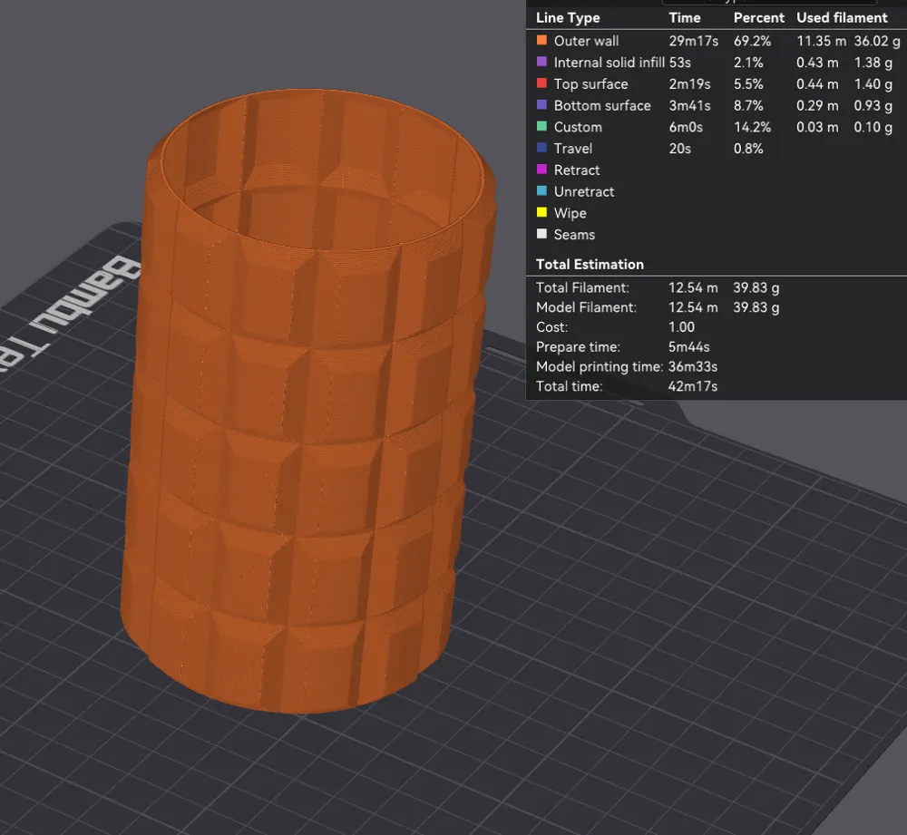Image resolution: width=907 pixels, height=835 pixels.
Task: Click the Outer wall time 29m17s
Action: pos(693,41)
